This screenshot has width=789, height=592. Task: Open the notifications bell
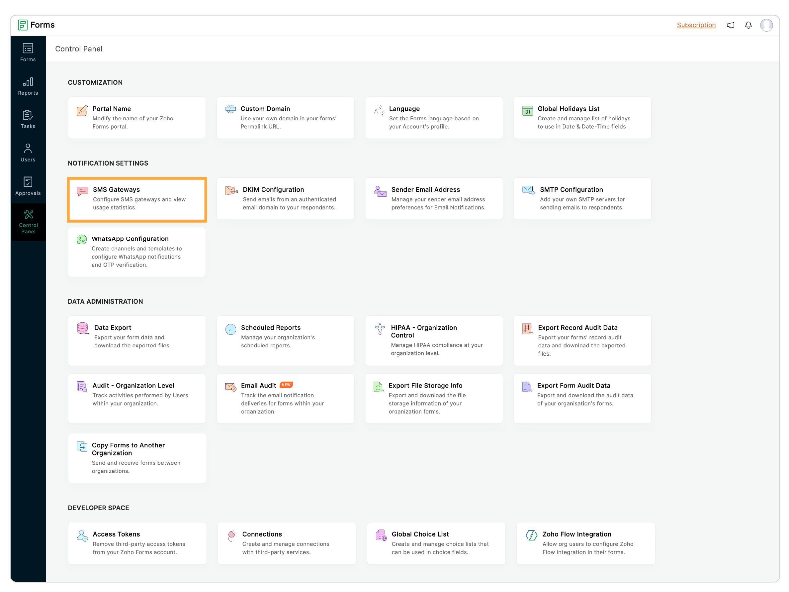tap(748, 25)
